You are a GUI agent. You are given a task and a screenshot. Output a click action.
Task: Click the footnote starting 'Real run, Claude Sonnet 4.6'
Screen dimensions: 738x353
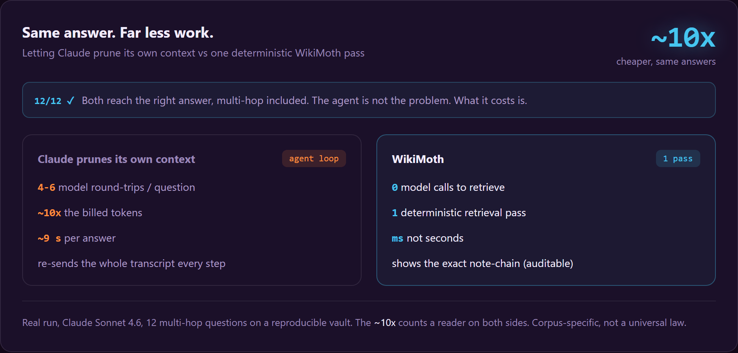click(x=354, y=323)
